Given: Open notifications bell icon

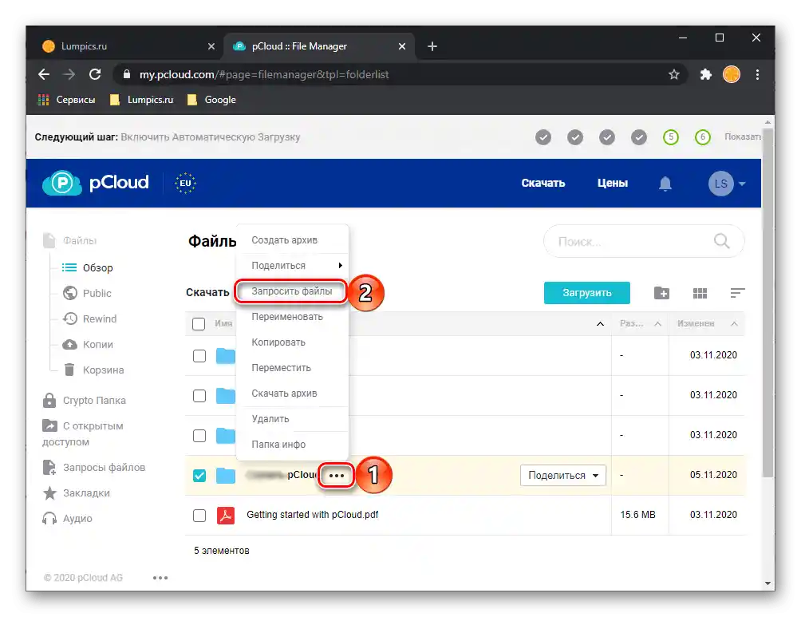Looking at the screenshot, I should [665, 183].
